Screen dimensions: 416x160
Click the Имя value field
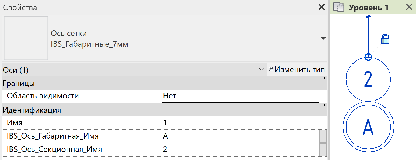click(240, 123)
